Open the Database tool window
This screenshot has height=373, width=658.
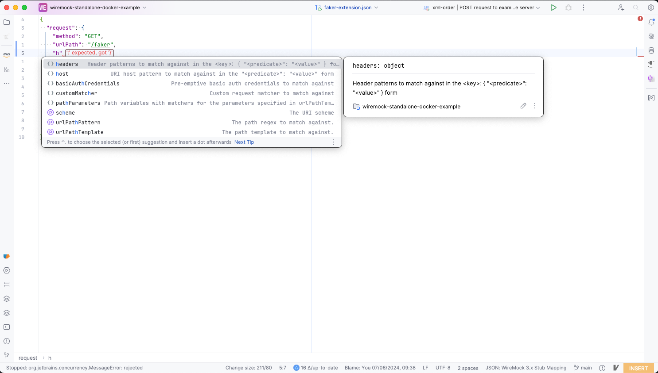[x=651, y=50]
